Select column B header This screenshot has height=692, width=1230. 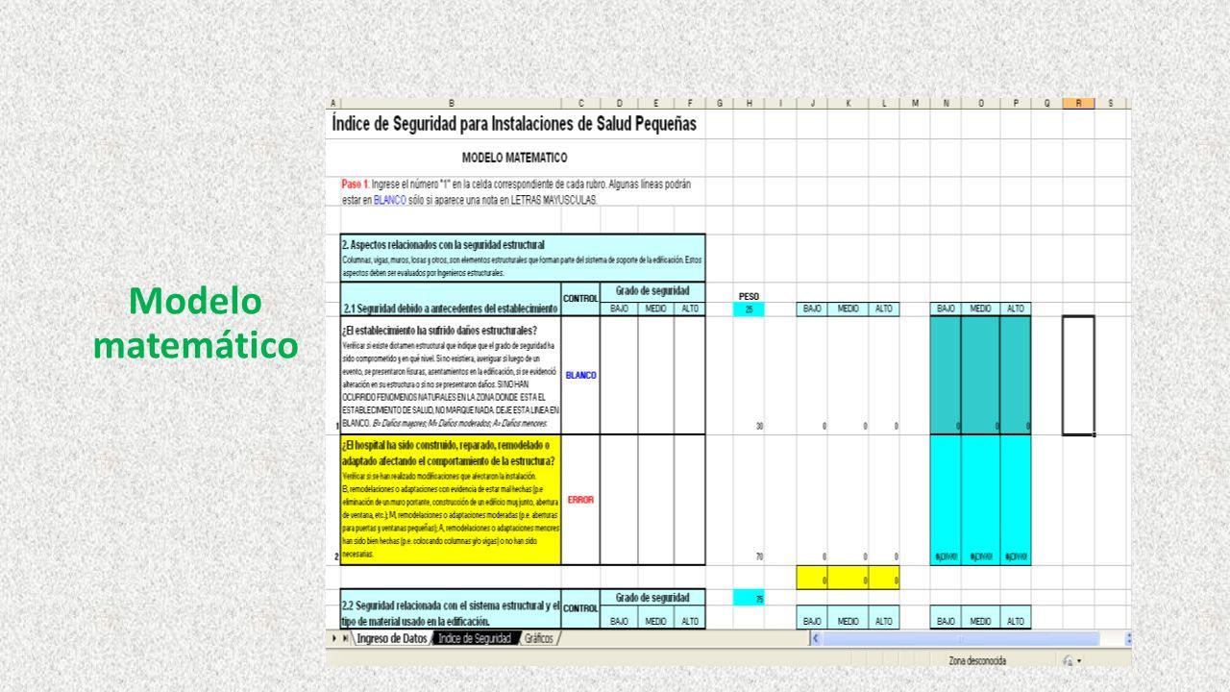(x=451, y=103)
